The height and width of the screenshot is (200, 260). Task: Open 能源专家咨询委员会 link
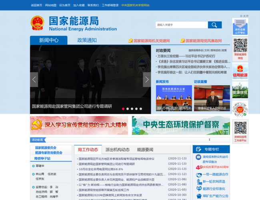click(48, 153)
